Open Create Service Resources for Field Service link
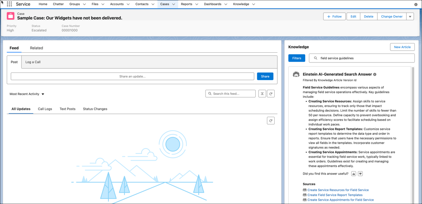 point(338,190)
